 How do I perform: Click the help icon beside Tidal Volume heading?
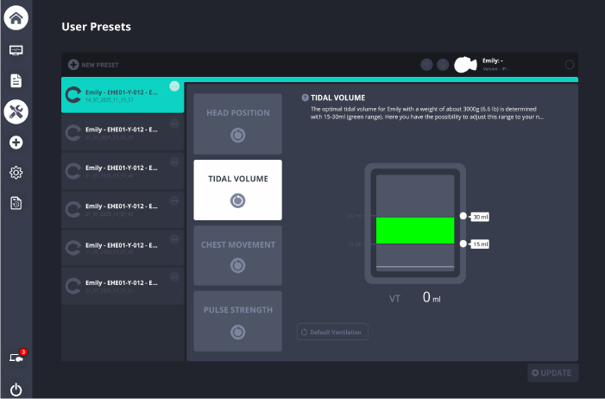[306, 98]
